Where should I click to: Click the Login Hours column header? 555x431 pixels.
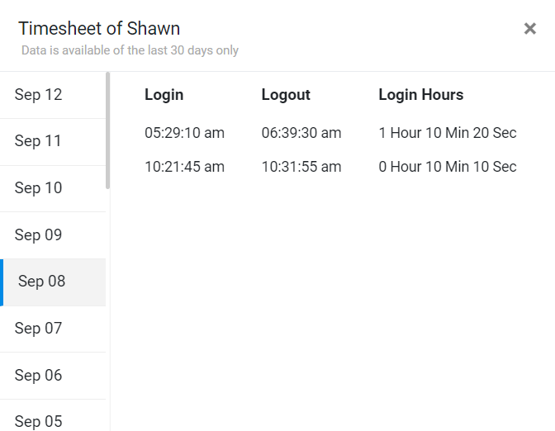420,95
